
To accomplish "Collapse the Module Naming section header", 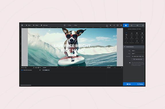I will [134, 47].
